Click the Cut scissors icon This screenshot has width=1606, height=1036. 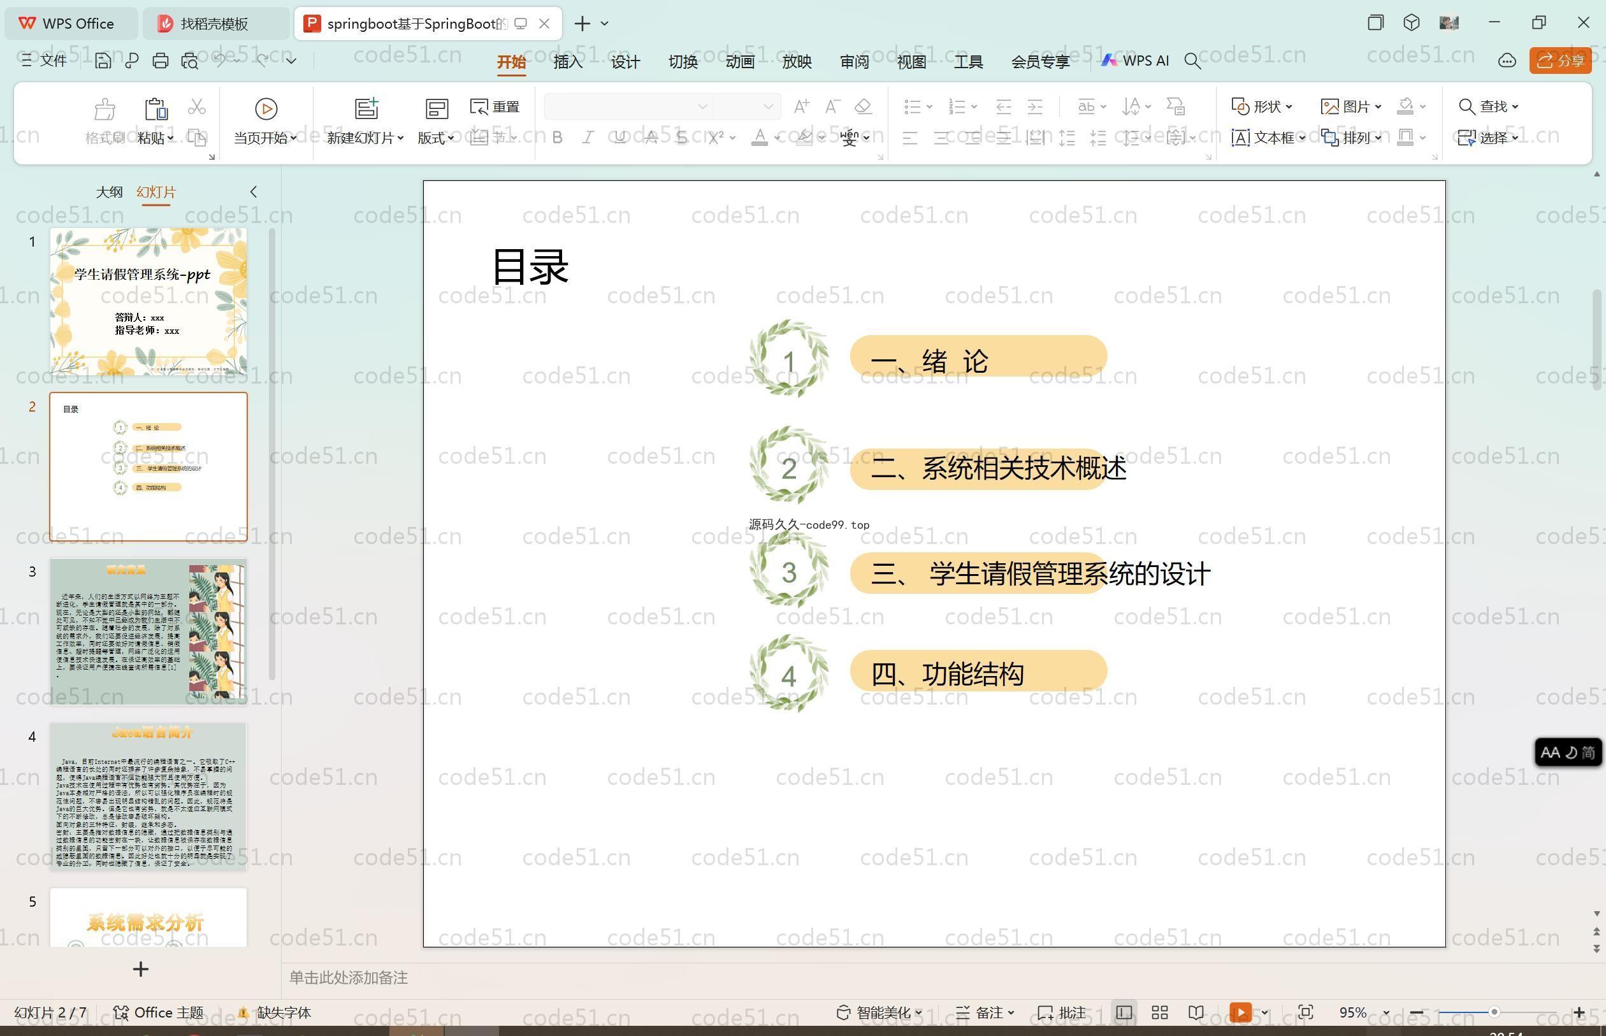(x=196, y=106)
